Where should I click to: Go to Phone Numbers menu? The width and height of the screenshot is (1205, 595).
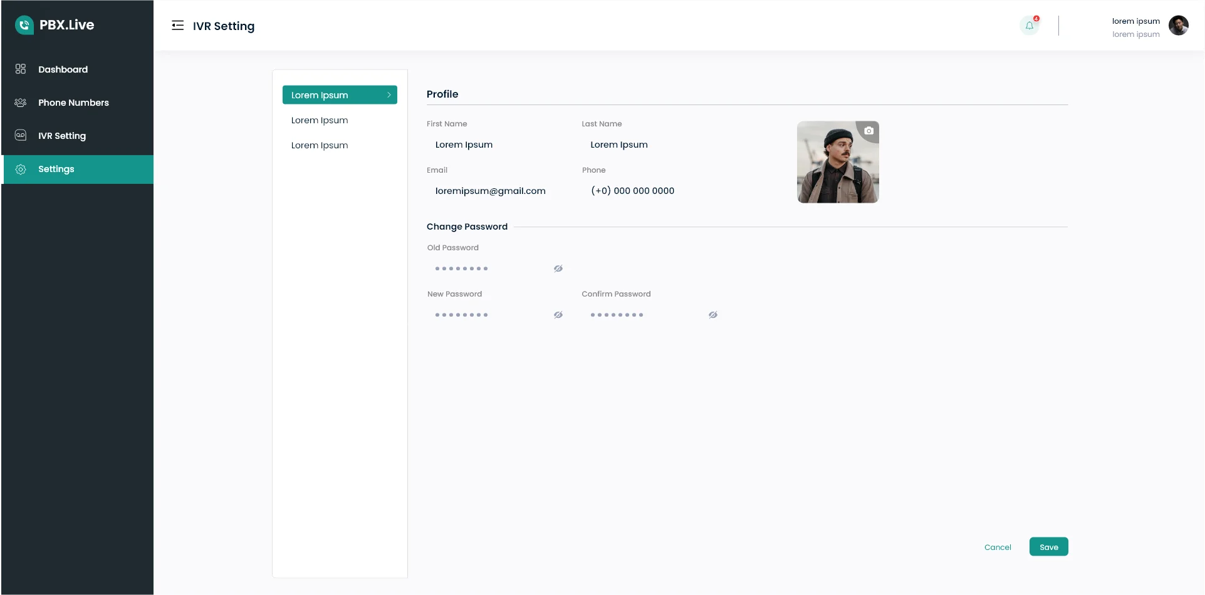(73, 103)
